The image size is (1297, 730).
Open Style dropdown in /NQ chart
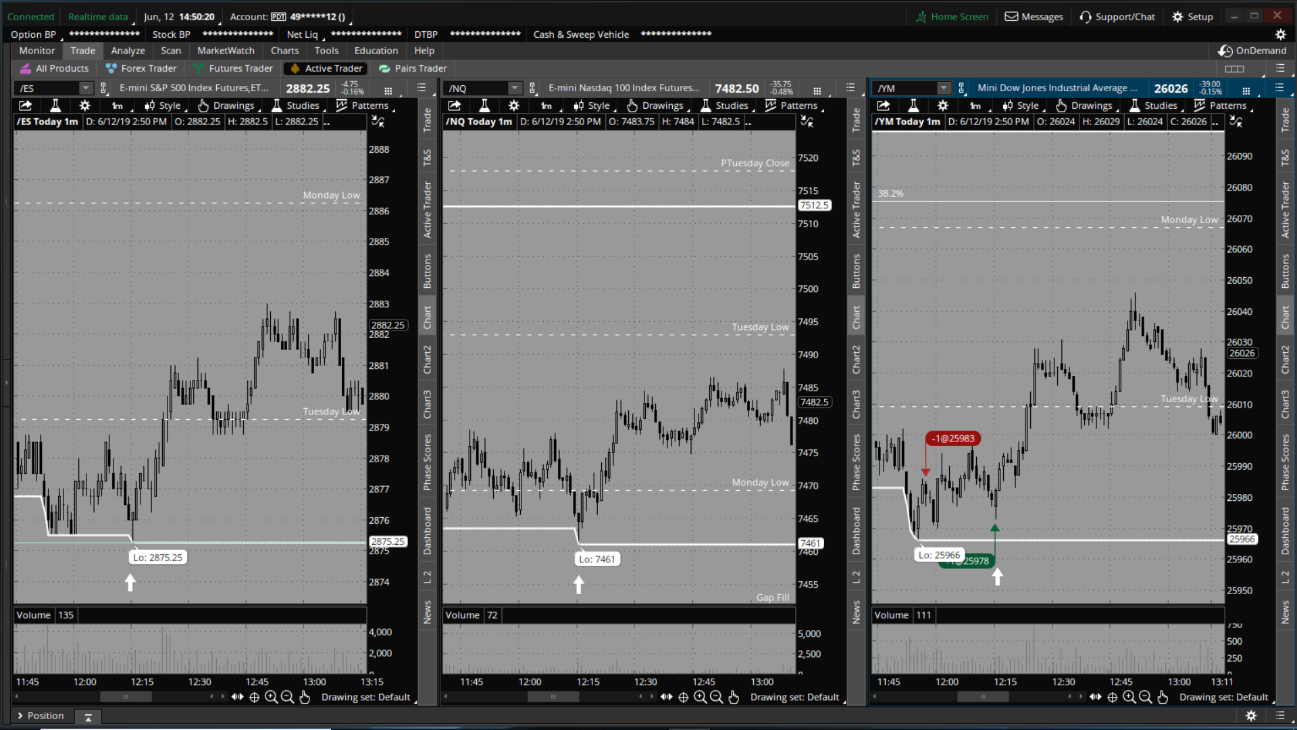593,105
